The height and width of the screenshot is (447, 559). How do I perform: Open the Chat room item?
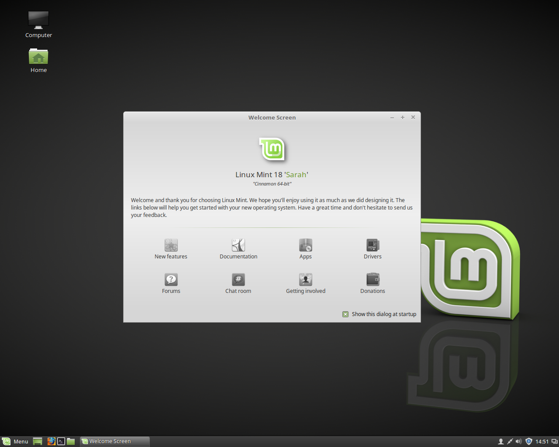click(238, 284)
